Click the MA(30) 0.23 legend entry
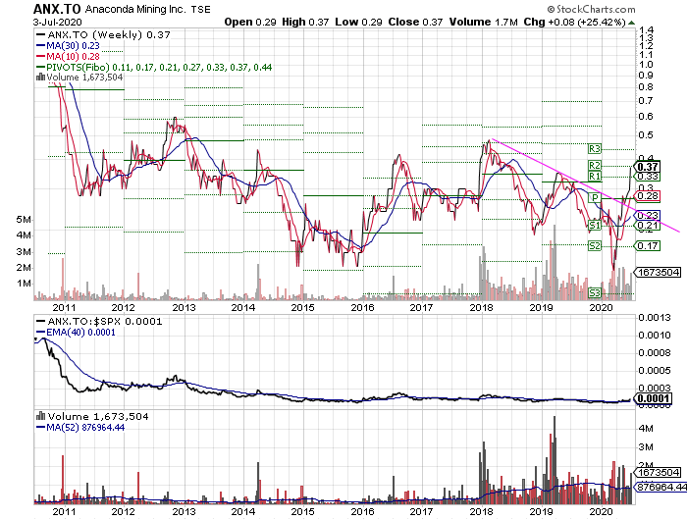The image size is (687, 520). (74, 45)
